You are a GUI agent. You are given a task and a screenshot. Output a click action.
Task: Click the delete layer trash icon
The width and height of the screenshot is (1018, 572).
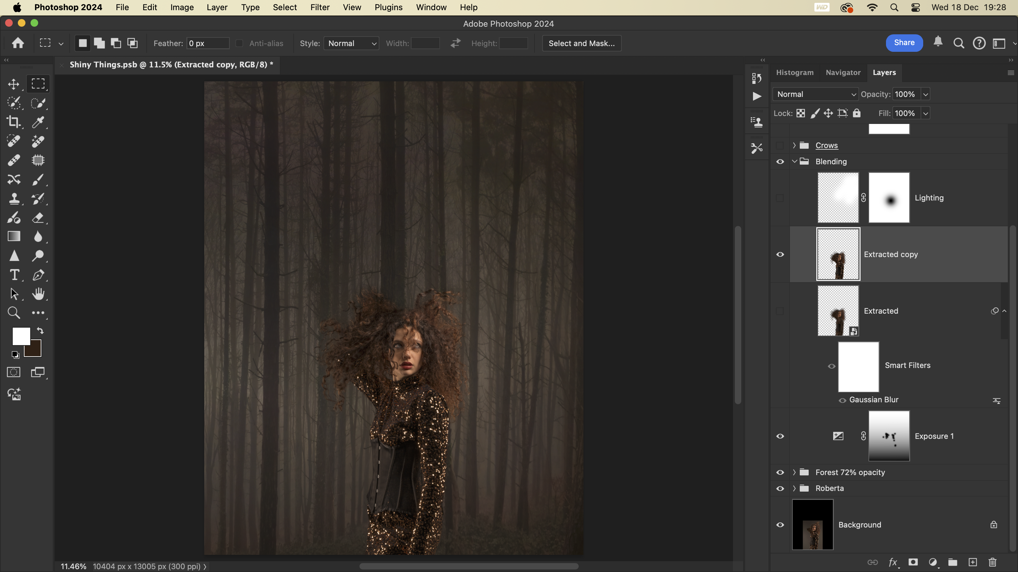click(x=992, y=562)
